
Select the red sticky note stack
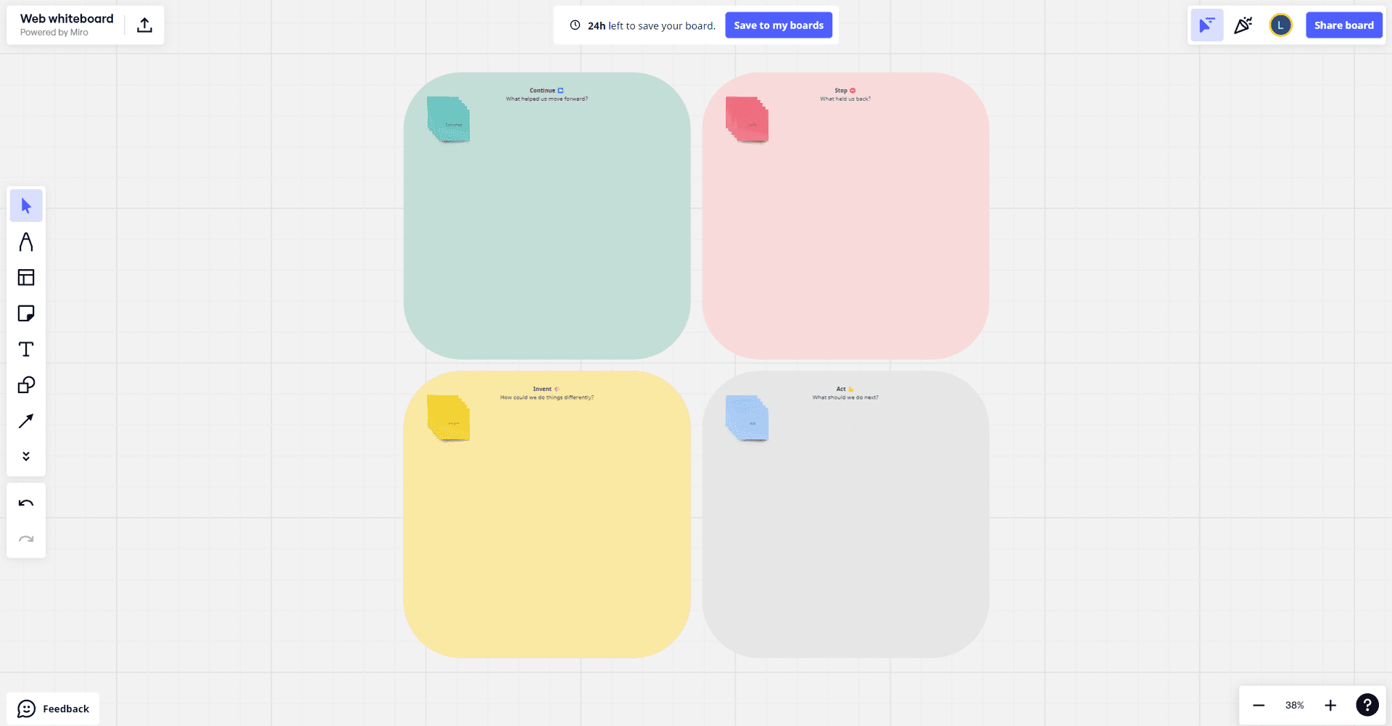747,120
